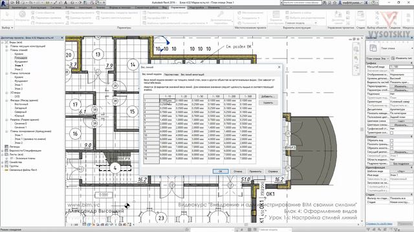The image size is (414, 232).
Task: Open the 'Выбор' panel dropdown
Action: [x=7, y=28]
